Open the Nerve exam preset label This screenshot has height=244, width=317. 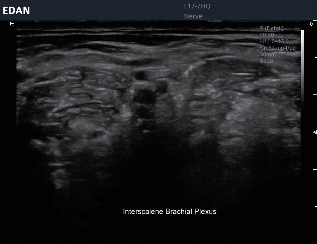click(x=193, y=16)
